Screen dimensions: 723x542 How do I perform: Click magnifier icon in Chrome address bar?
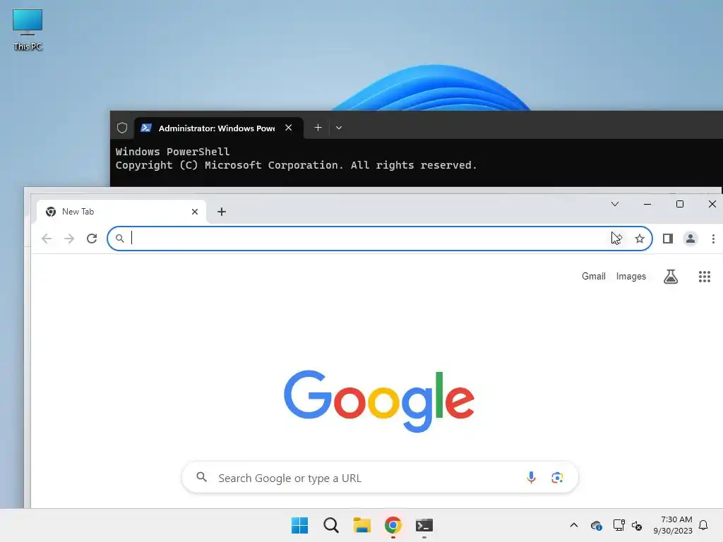(120, 239)
